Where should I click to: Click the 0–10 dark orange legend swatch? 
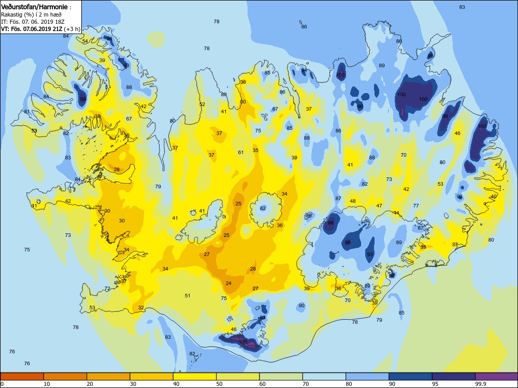pyautogui.click(x=22, y=377)
